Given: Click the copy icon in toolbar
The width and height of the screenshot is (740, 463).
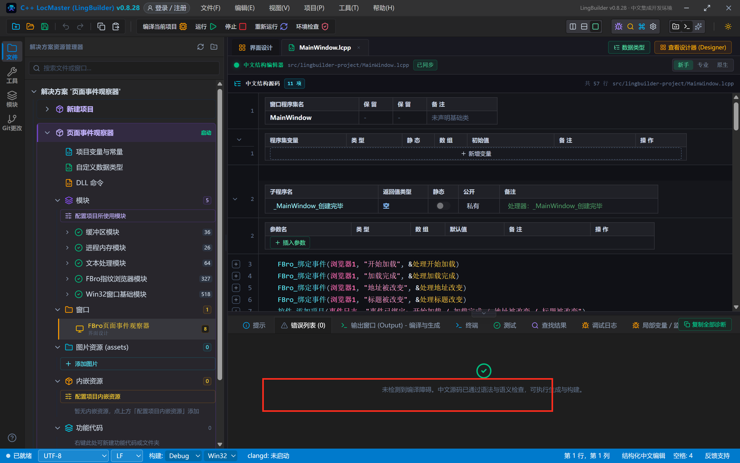Looking at the screenshot, I should click(101, 27).
